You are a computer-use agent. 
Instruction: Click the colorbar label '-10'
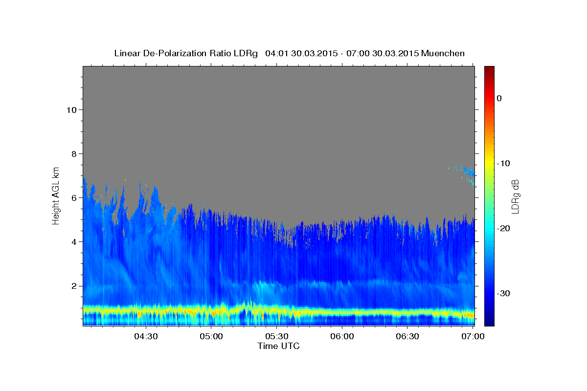pos(504,163)
